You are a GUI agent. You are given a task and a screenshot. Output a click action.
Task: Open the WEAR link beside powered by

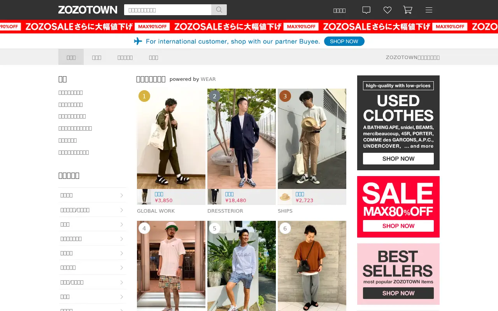[208, 79]
